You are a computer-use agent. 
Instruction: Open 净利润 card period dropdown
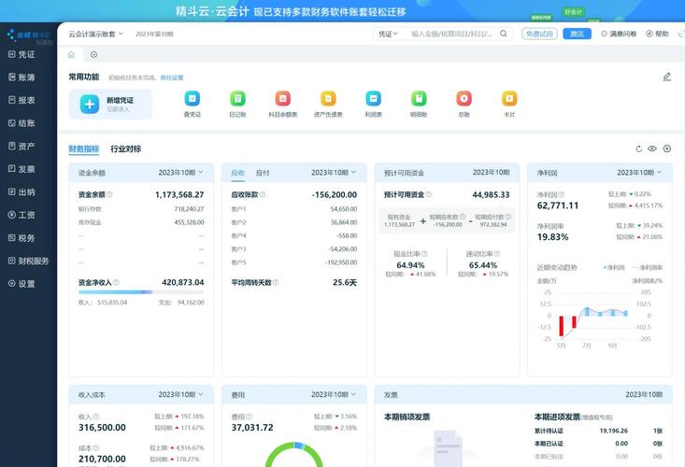click(639, 173)
